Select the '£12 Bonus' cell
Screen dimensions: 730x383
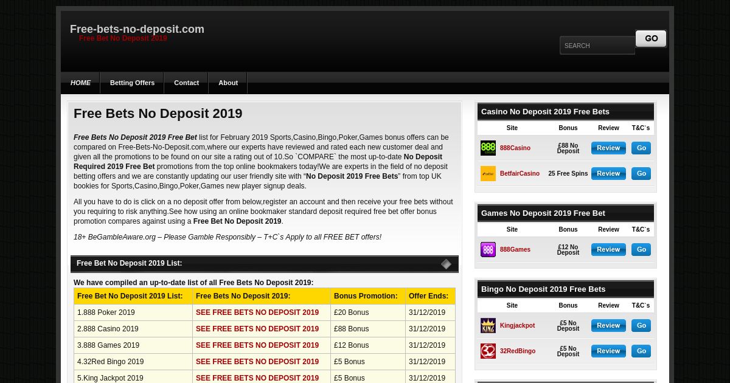coord(368,345)
